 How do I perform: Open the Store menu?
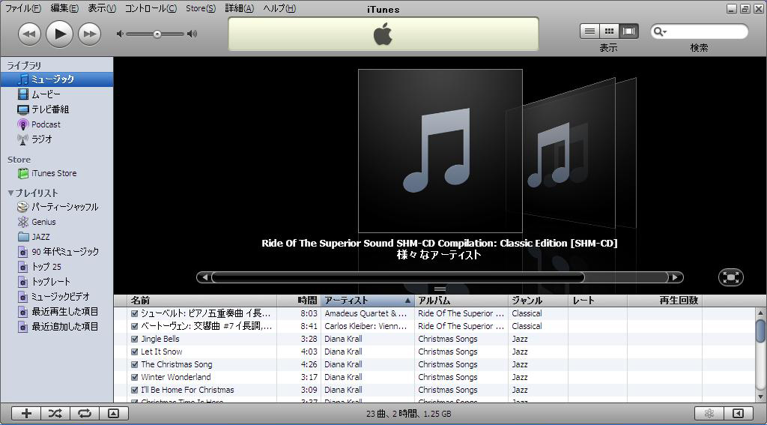[201, 8]
